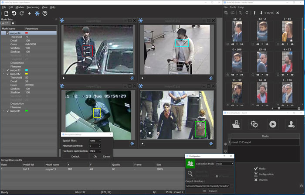The width and height of the screenshot is (305, 195).
Task: Open the View menu
Action: (x=44, y=7)
